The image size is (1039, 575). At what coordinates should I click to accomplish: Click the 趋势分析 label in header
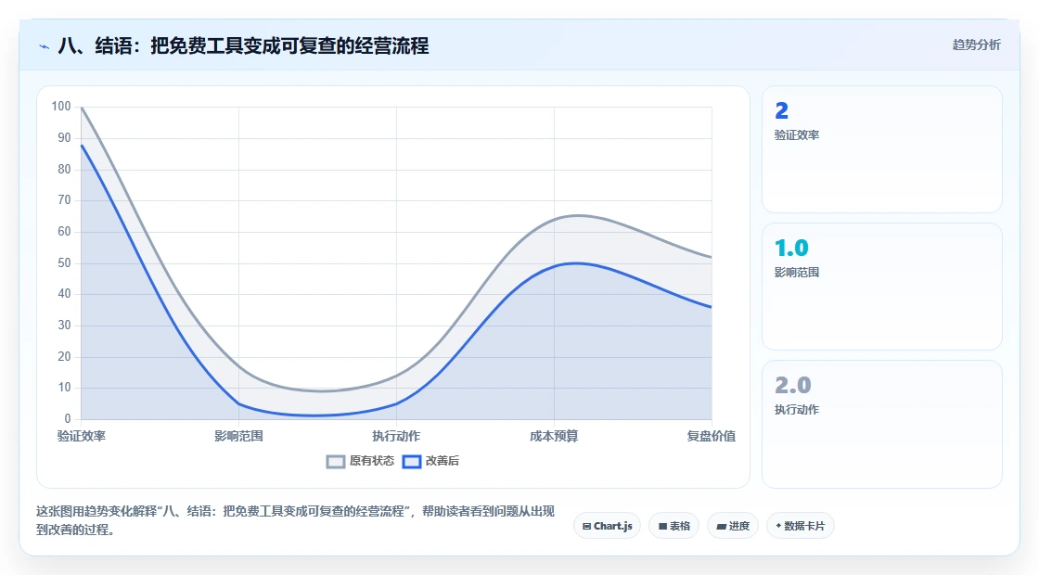(x=976, y=45)
